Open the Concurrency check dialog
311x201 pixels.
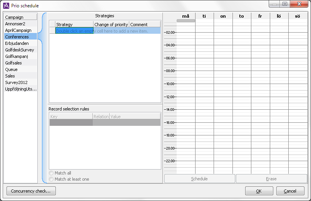click(x=31, y=191)
